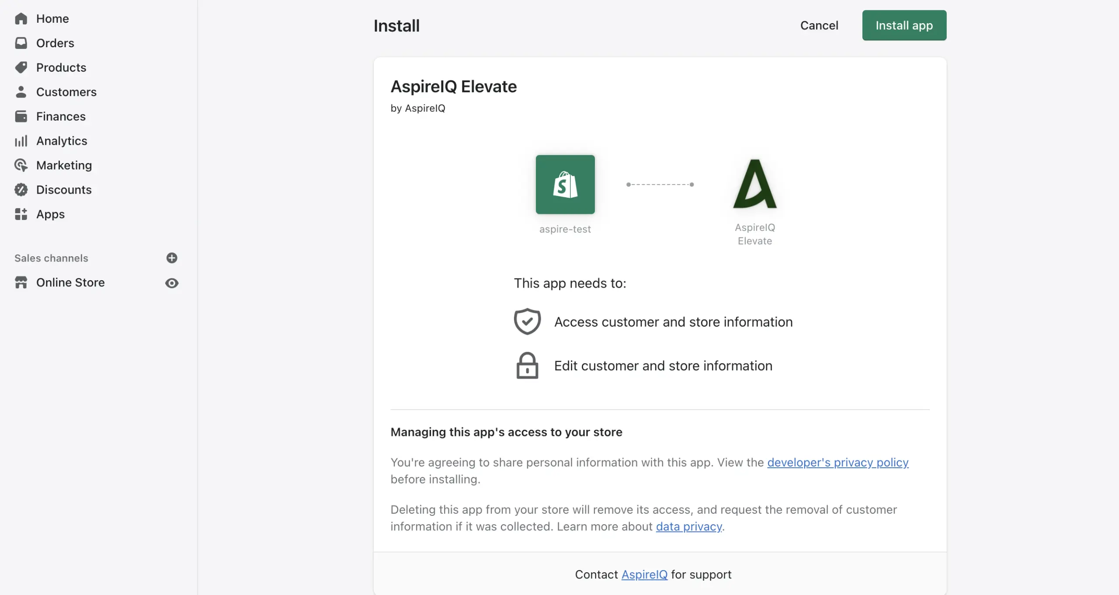Click the Marketing target icon
The height and width of the screenshot is (595, 1119).
point(21,165)
